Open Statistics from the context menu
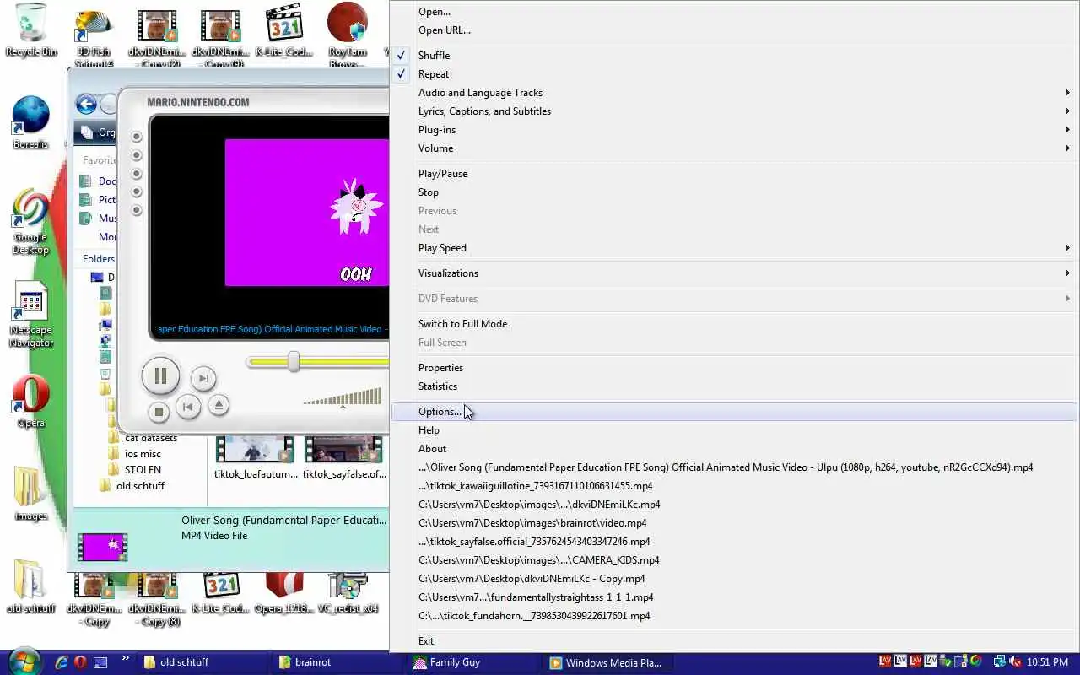This screenshot has width=1080, height=675. click(x=733, y=386)
